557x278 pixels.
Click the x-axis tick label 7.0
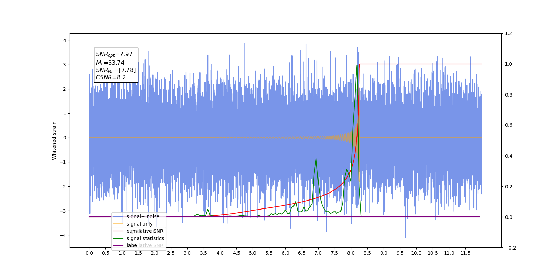[x=318, y=253]
